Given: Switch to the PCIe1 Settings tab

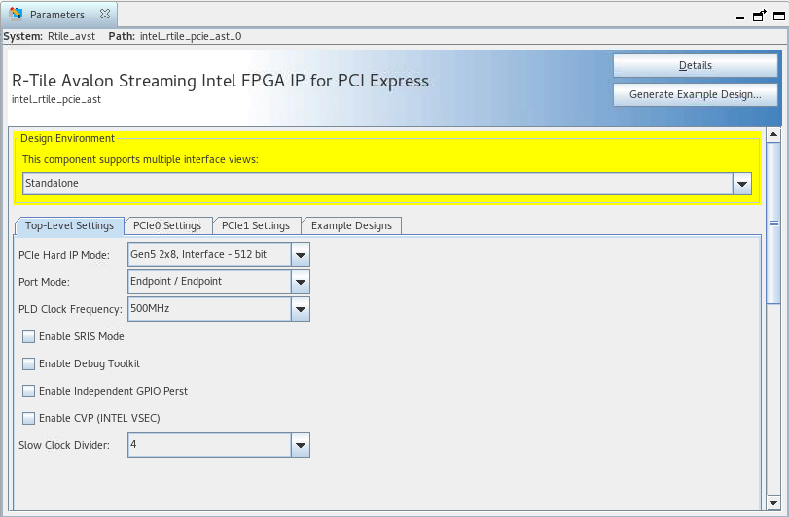Looking at the screenshot, I should click(256, 226).
